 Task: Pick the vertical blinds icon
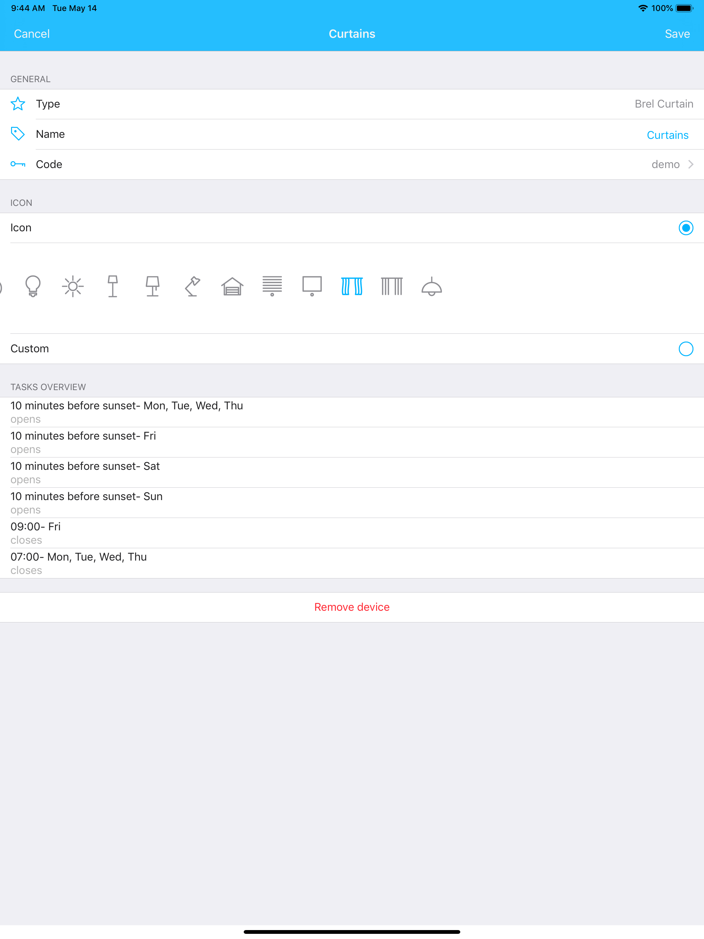coord(392,286)
